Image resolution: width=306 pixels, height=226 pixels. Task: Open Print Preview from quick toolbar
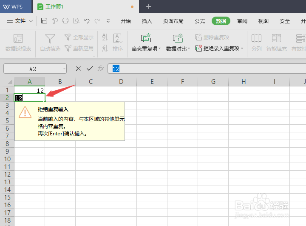[76, 21]
